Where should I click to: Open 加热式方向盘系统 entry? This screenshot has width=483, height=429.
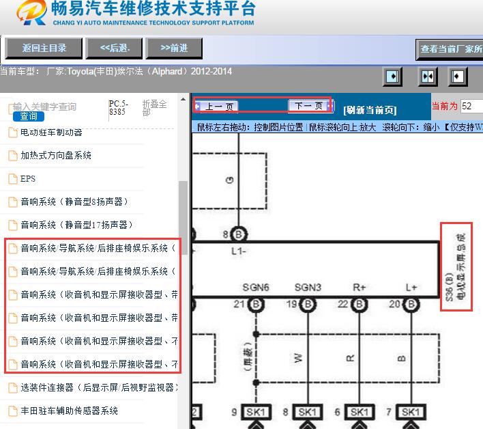56,155
